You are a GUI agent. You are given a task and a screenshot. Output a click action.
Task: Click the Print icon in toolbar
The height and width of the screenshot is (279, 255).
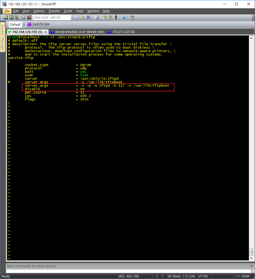95,18
